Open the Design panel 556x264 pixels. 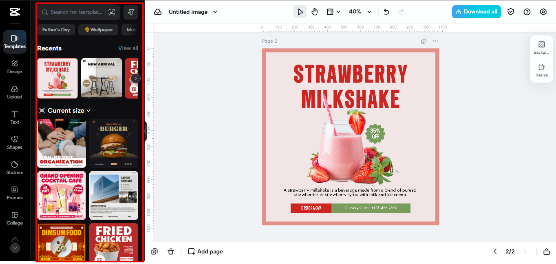(14, 67)
